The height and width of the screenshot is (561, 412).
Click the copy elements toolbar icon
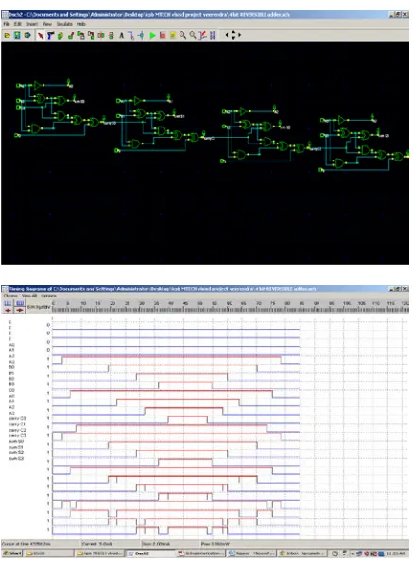pos(81,35)
